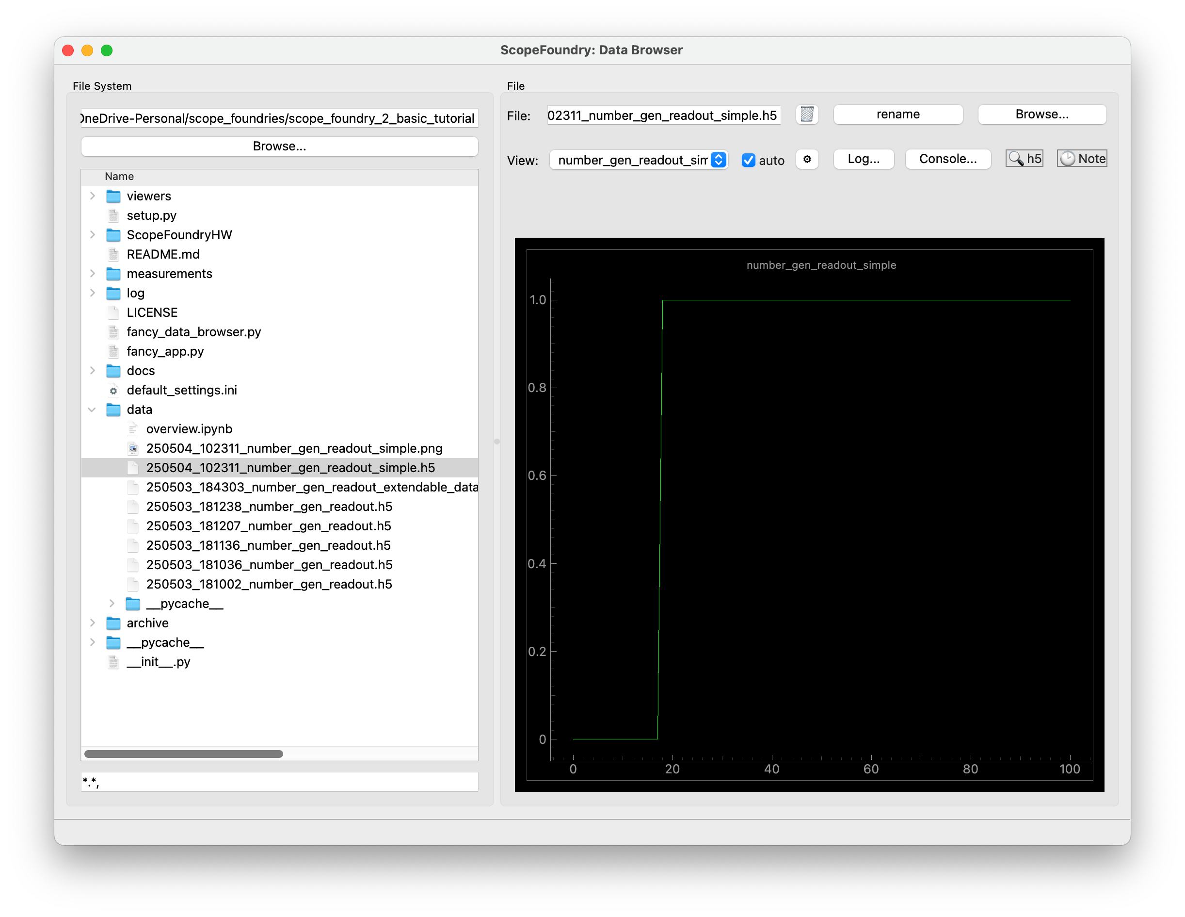Click the file filter field showing *.*,
1185x917 pixels.
[x=279, y=782]
